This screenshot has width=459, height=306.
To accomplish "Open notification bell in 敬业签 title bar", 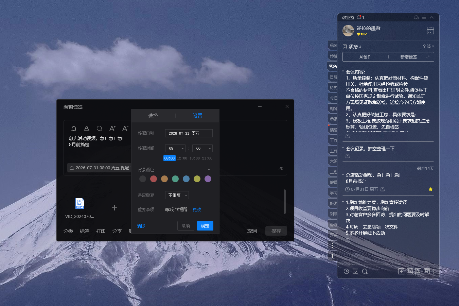I will (x=359, y=17).
